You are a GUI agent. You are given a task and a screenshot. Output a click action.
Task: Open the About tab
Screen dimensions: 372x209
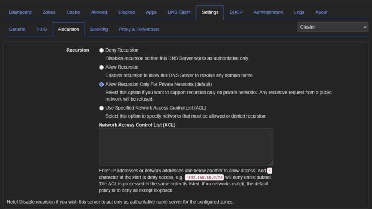pos(321,12)
